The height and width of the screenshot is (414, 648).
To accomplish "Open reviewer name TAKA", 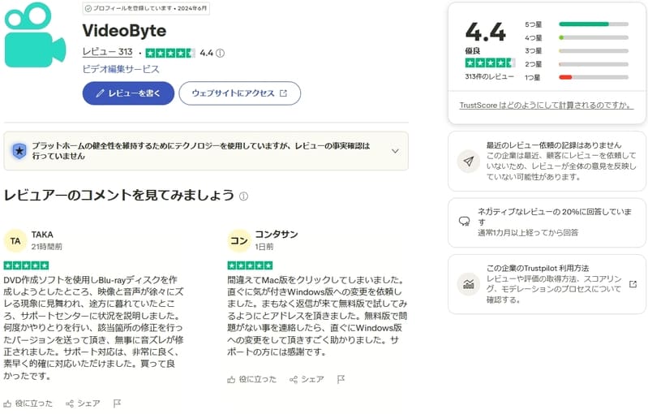I will [x=42, y=235].
